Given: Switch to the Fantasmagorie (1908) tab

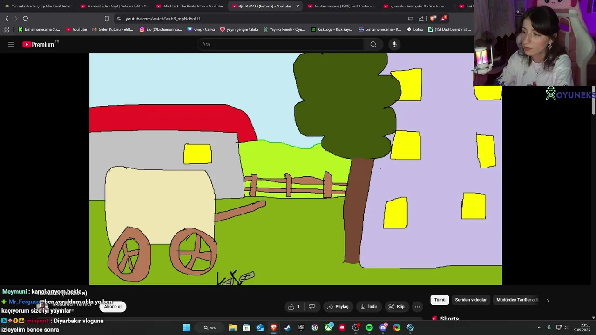Looking at the screenshot, I should (x=341, y=6).
